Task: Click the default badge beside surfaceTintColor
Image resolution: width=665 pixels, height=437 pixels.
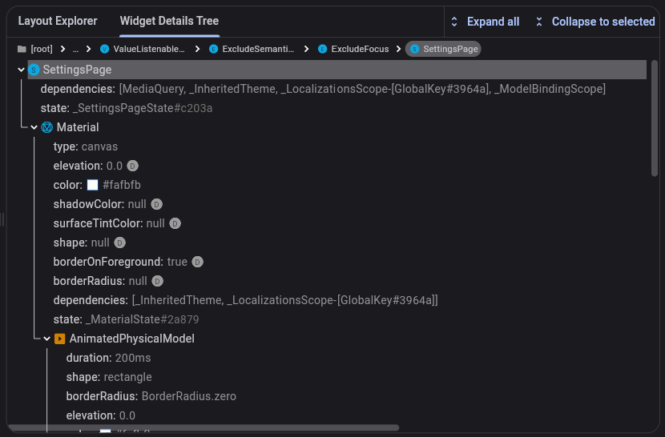Action: click(x=175, y=223)
